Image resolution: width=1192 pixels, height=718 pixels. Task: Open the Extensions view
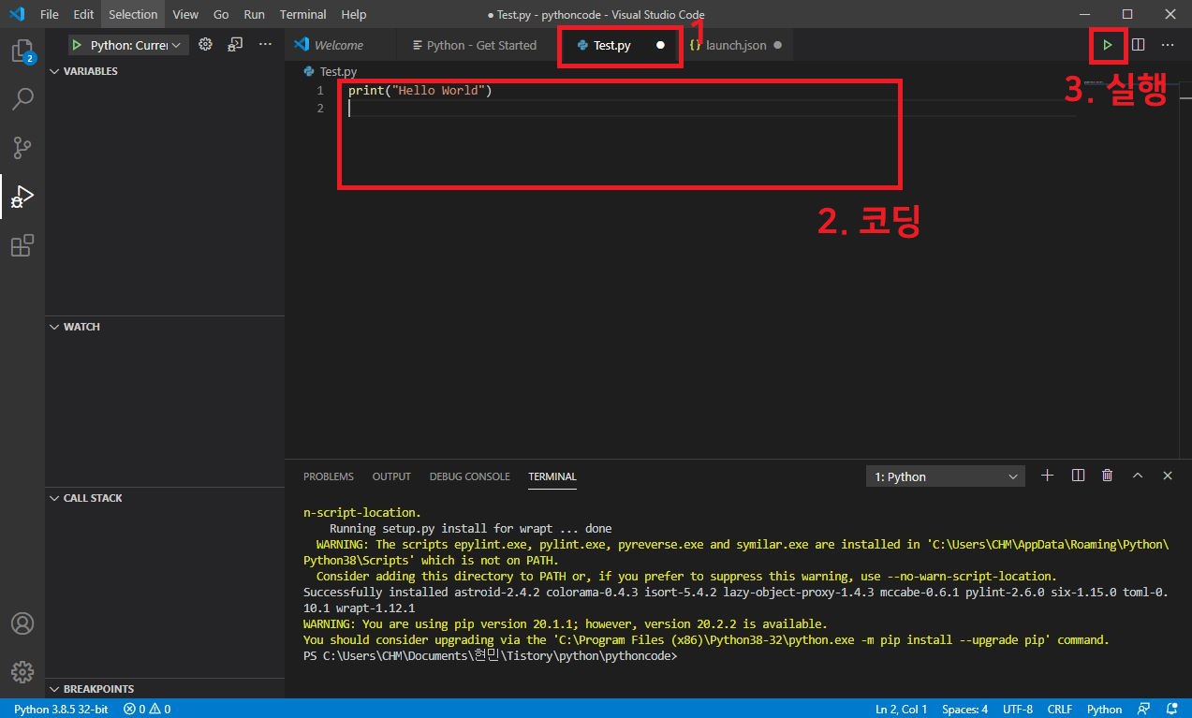[x=22, y=245]
